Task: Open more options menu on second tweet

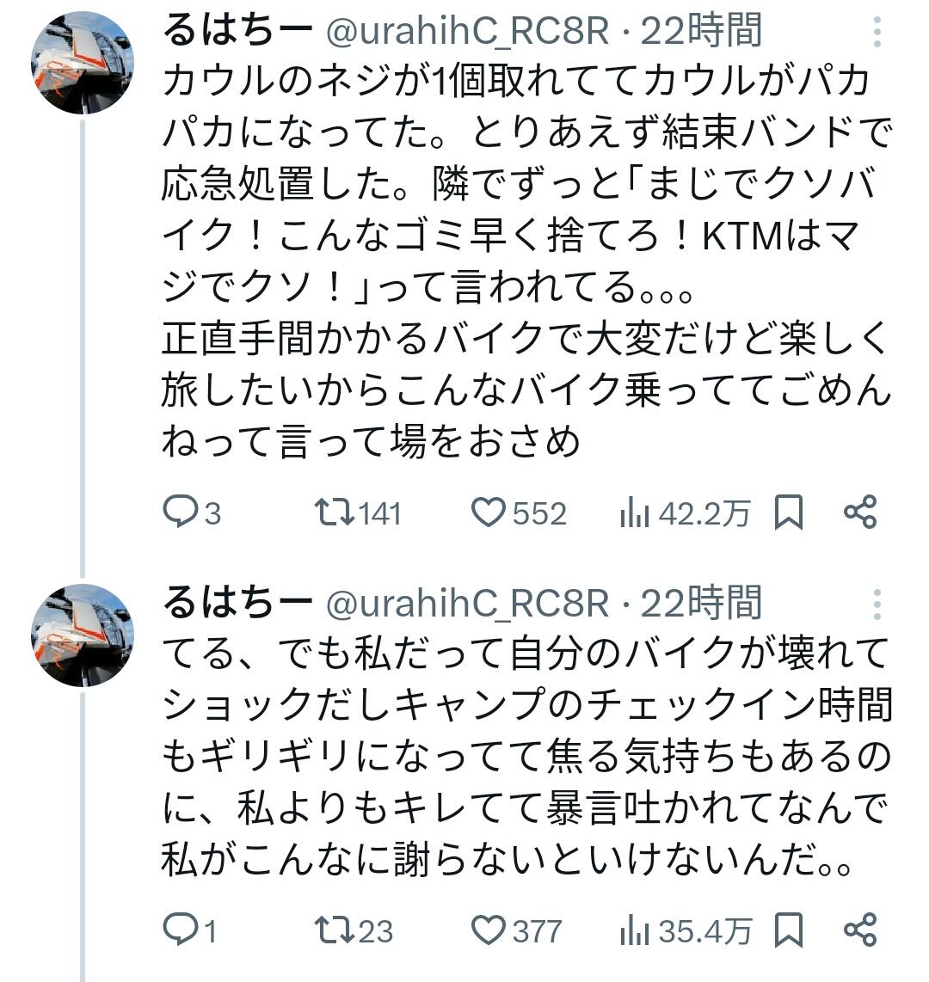Action: [877, 605]
